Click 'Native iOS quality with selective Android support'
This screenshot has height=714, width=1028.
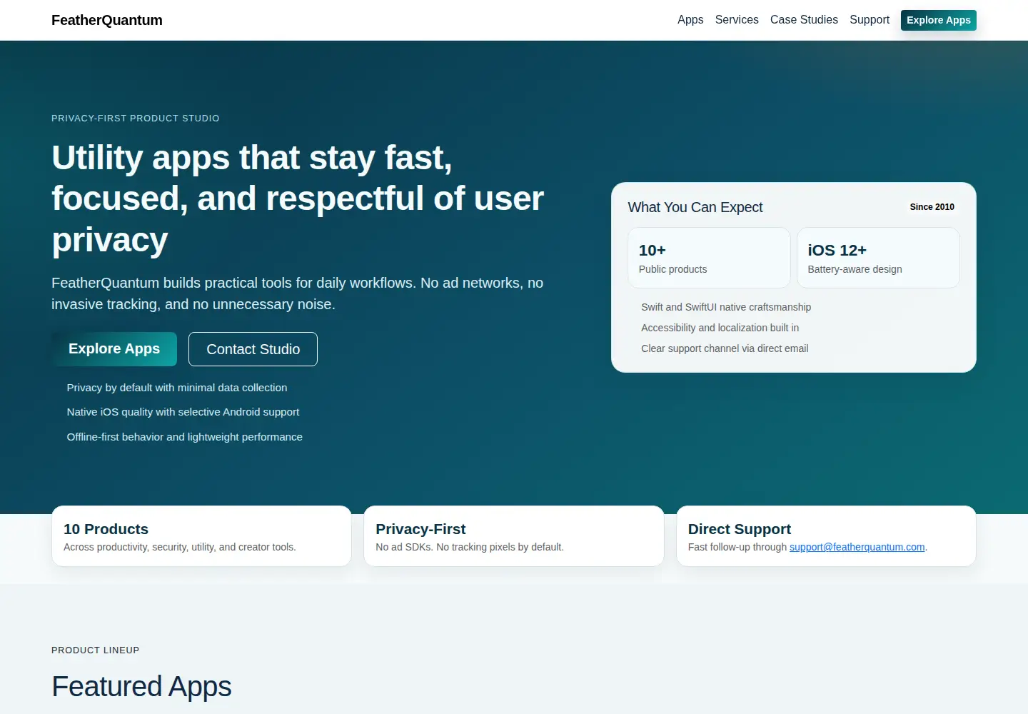(183, 412)
